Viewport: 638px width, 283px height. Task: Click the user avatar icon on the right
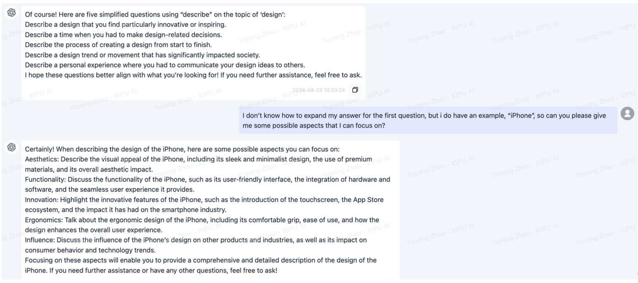[x=627, y=113]
